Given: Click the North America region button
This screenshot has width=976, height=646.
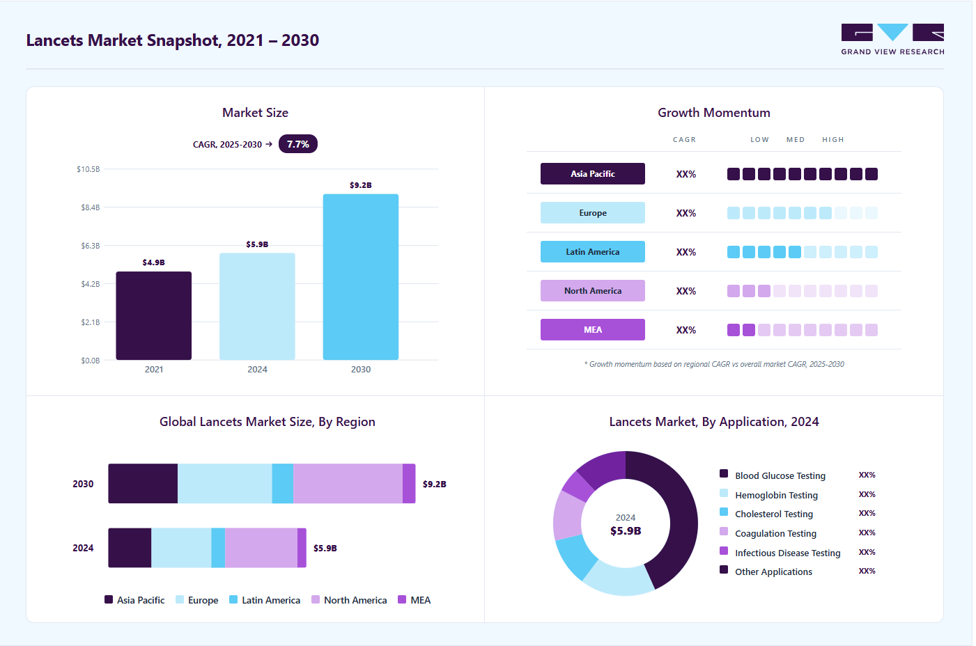Looking at the screenshot, I should (593, 291).
